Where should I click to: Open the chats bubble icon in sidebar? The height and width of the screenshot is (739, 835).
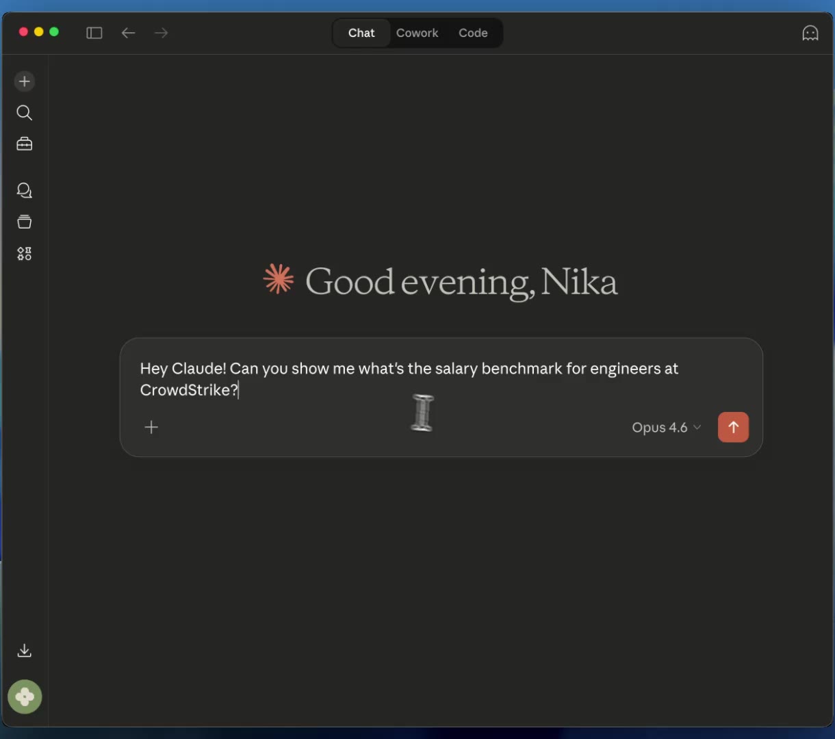tap(25, 191)
